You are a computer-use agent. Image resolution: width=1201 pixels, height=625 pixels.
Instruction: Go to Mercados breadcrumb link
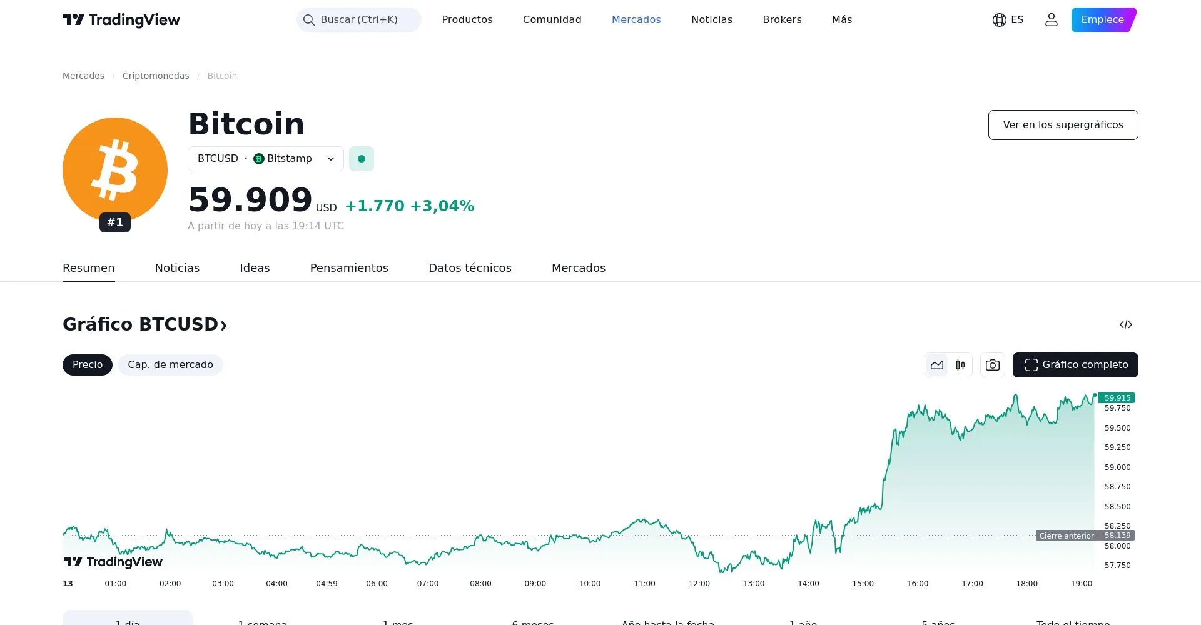click(x=83, y=76)
